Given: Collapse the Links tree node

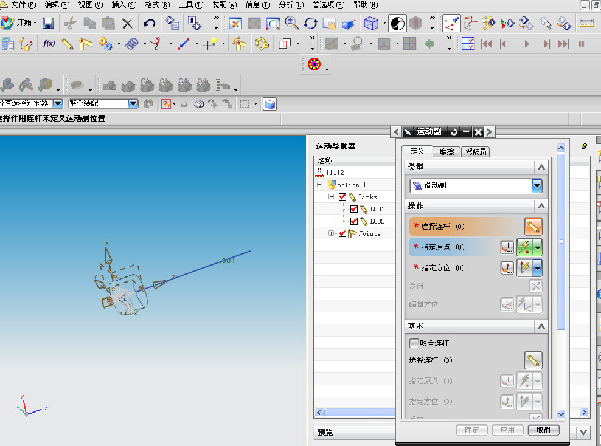Looking at the screenshot, I should pos(331,197).
